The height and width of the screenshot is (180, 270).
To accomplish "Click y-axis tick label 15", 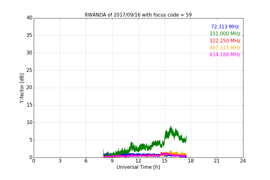I will pyautogui.click(x=29, y=105).
